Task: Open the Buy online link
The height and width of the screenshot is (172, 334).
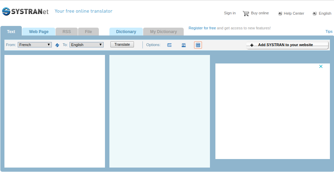Action: [260, 13]
